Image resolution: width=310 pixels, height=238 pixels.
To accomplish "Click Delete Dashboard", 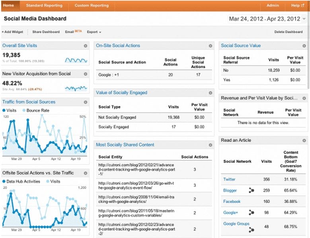I will pos(289,32).
